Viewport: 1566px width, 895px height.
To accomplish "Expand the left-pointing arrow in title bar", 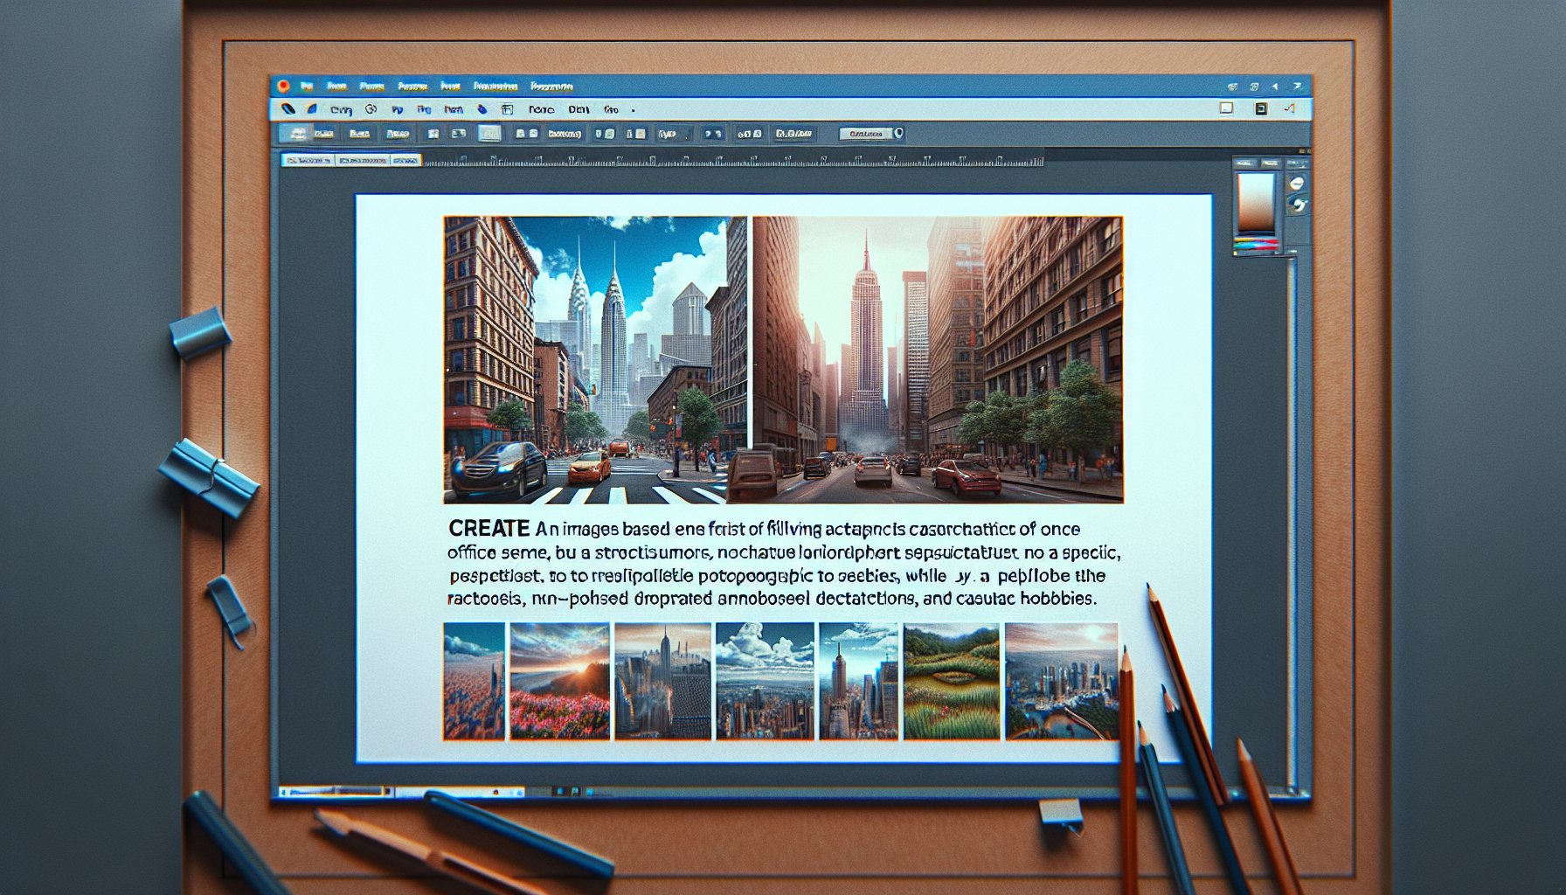I will click(1275, 87).
